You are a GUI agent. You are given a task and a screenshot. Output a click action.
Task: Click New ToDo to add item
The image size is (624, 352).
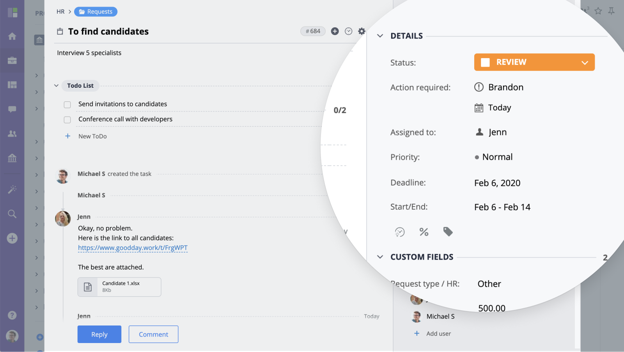tap(92, 136)
